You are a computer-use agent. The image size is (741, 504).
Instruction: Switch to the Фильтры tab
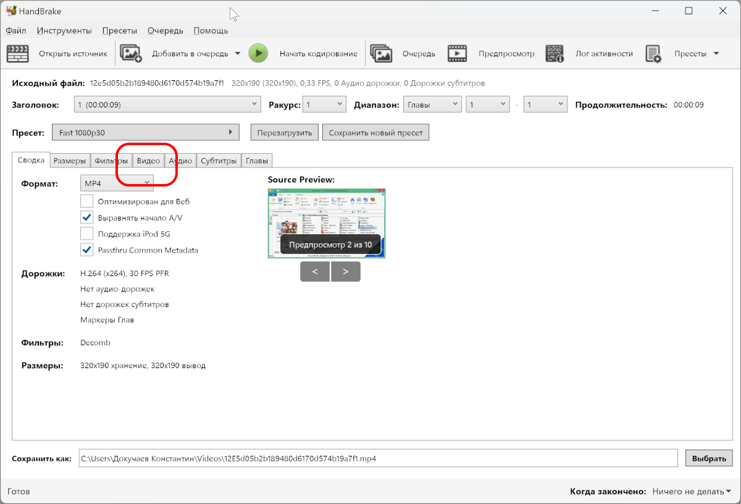[x=111, y=161]
